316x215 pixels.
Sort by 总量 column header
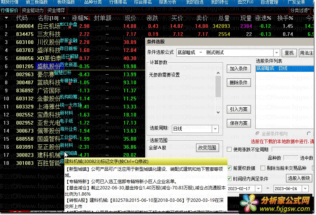(224, 18)
